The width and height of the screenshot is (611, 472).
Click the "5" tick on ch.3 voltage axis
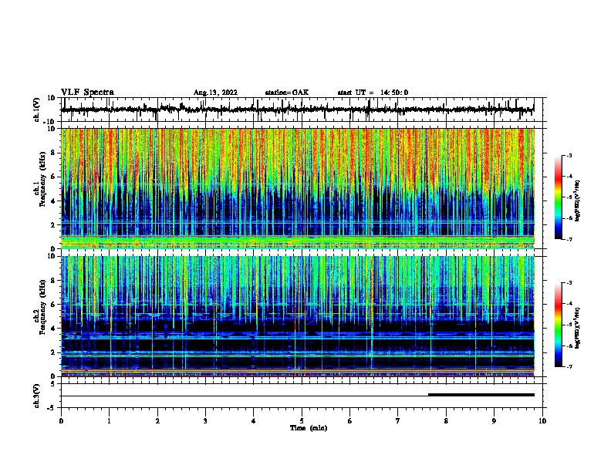click(54, 384)
